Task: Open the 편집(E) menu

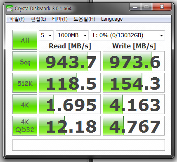Action: [x=38, y=19]
